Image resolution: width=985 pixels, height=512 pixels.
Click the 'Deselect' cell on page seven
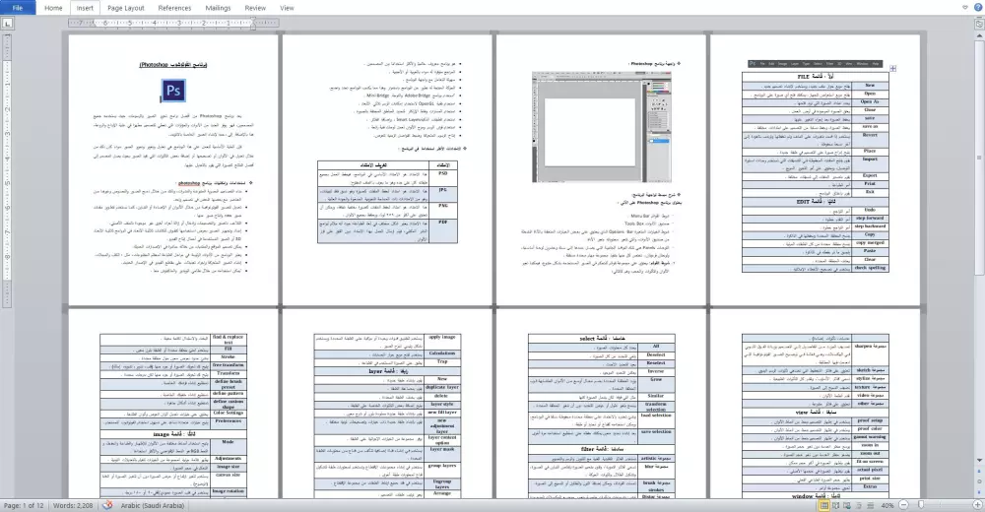tap(656, 354)
